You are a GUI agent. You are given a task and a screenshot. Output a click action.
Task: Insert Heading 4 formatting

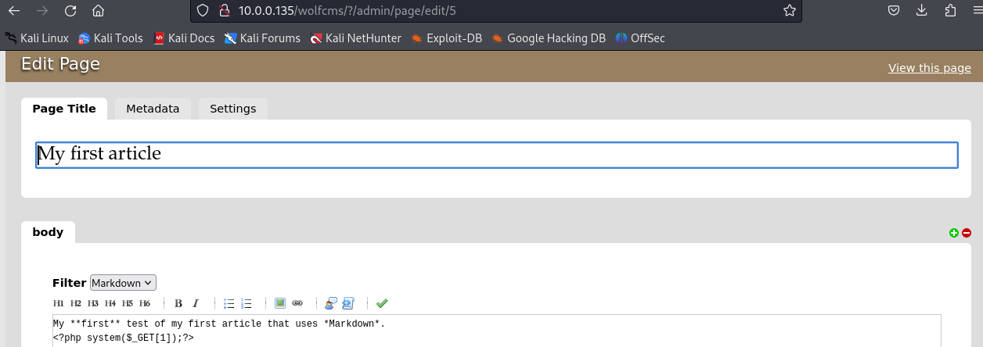(x=110, y=303)
